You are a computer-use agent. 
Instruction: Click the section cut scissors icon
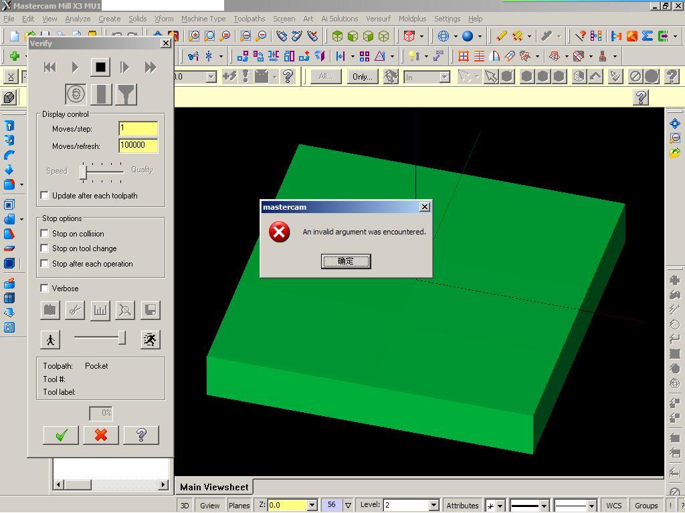(x=75, y=310)
